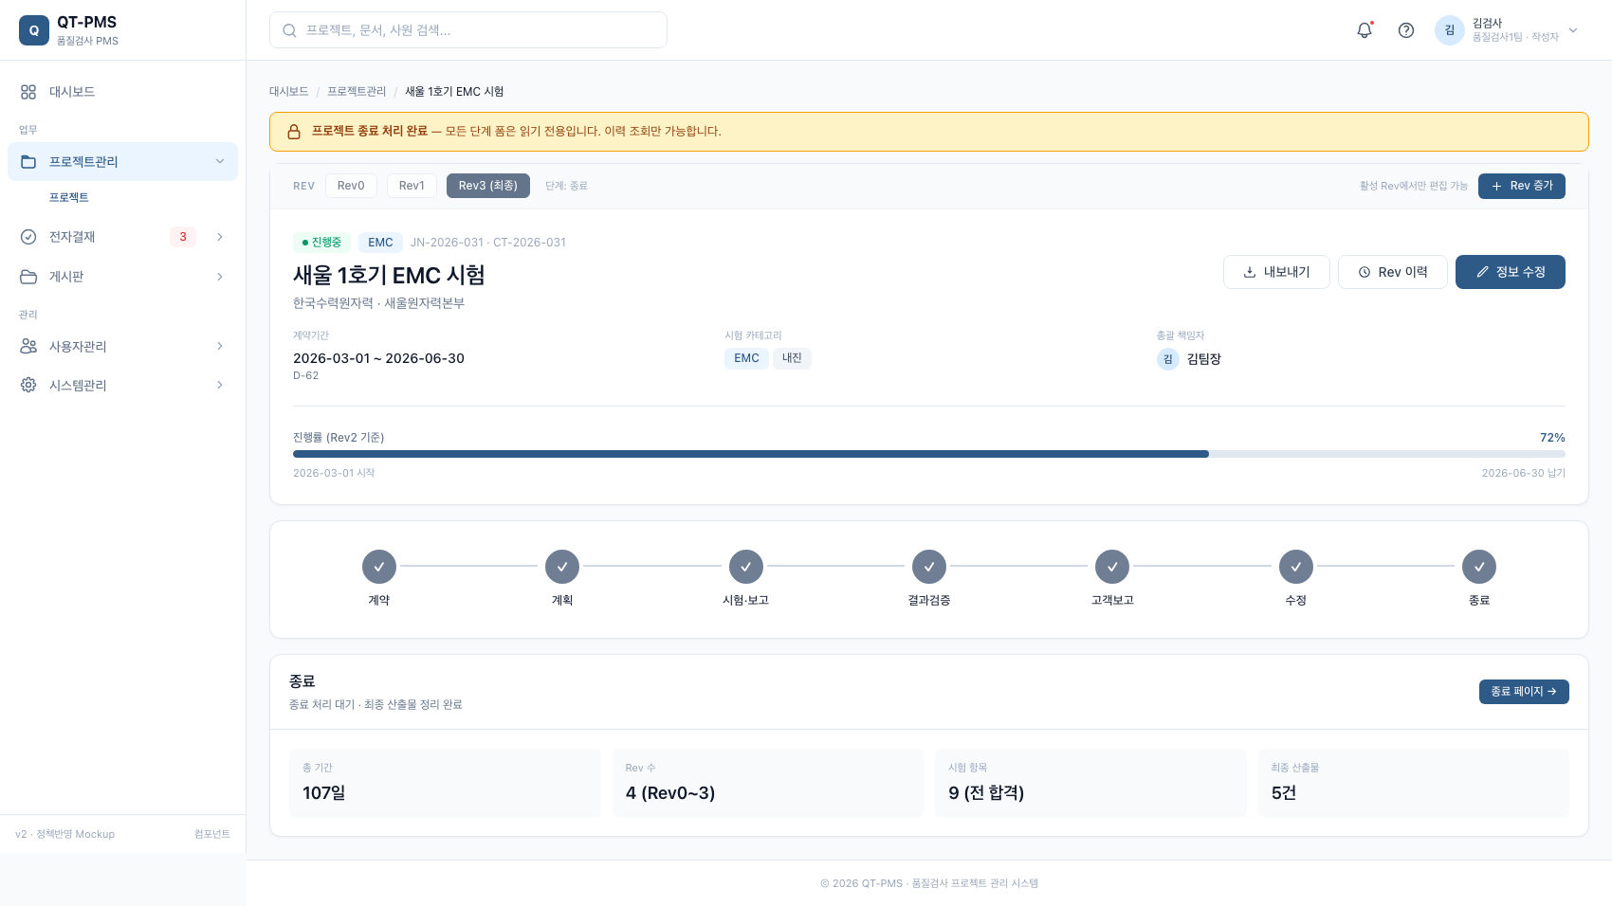Click the contract period 2026-03-01 ~ 2026-06-30
The height and width of the screenshot is (906, 1612).
pyautogui.click(x=378, y=358)
